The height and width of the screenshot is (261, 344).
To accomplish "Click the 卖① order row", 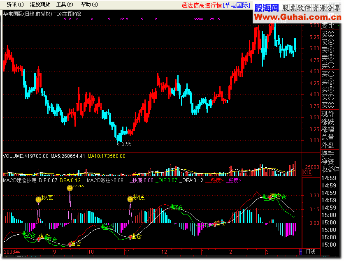I will pos(328,65).
